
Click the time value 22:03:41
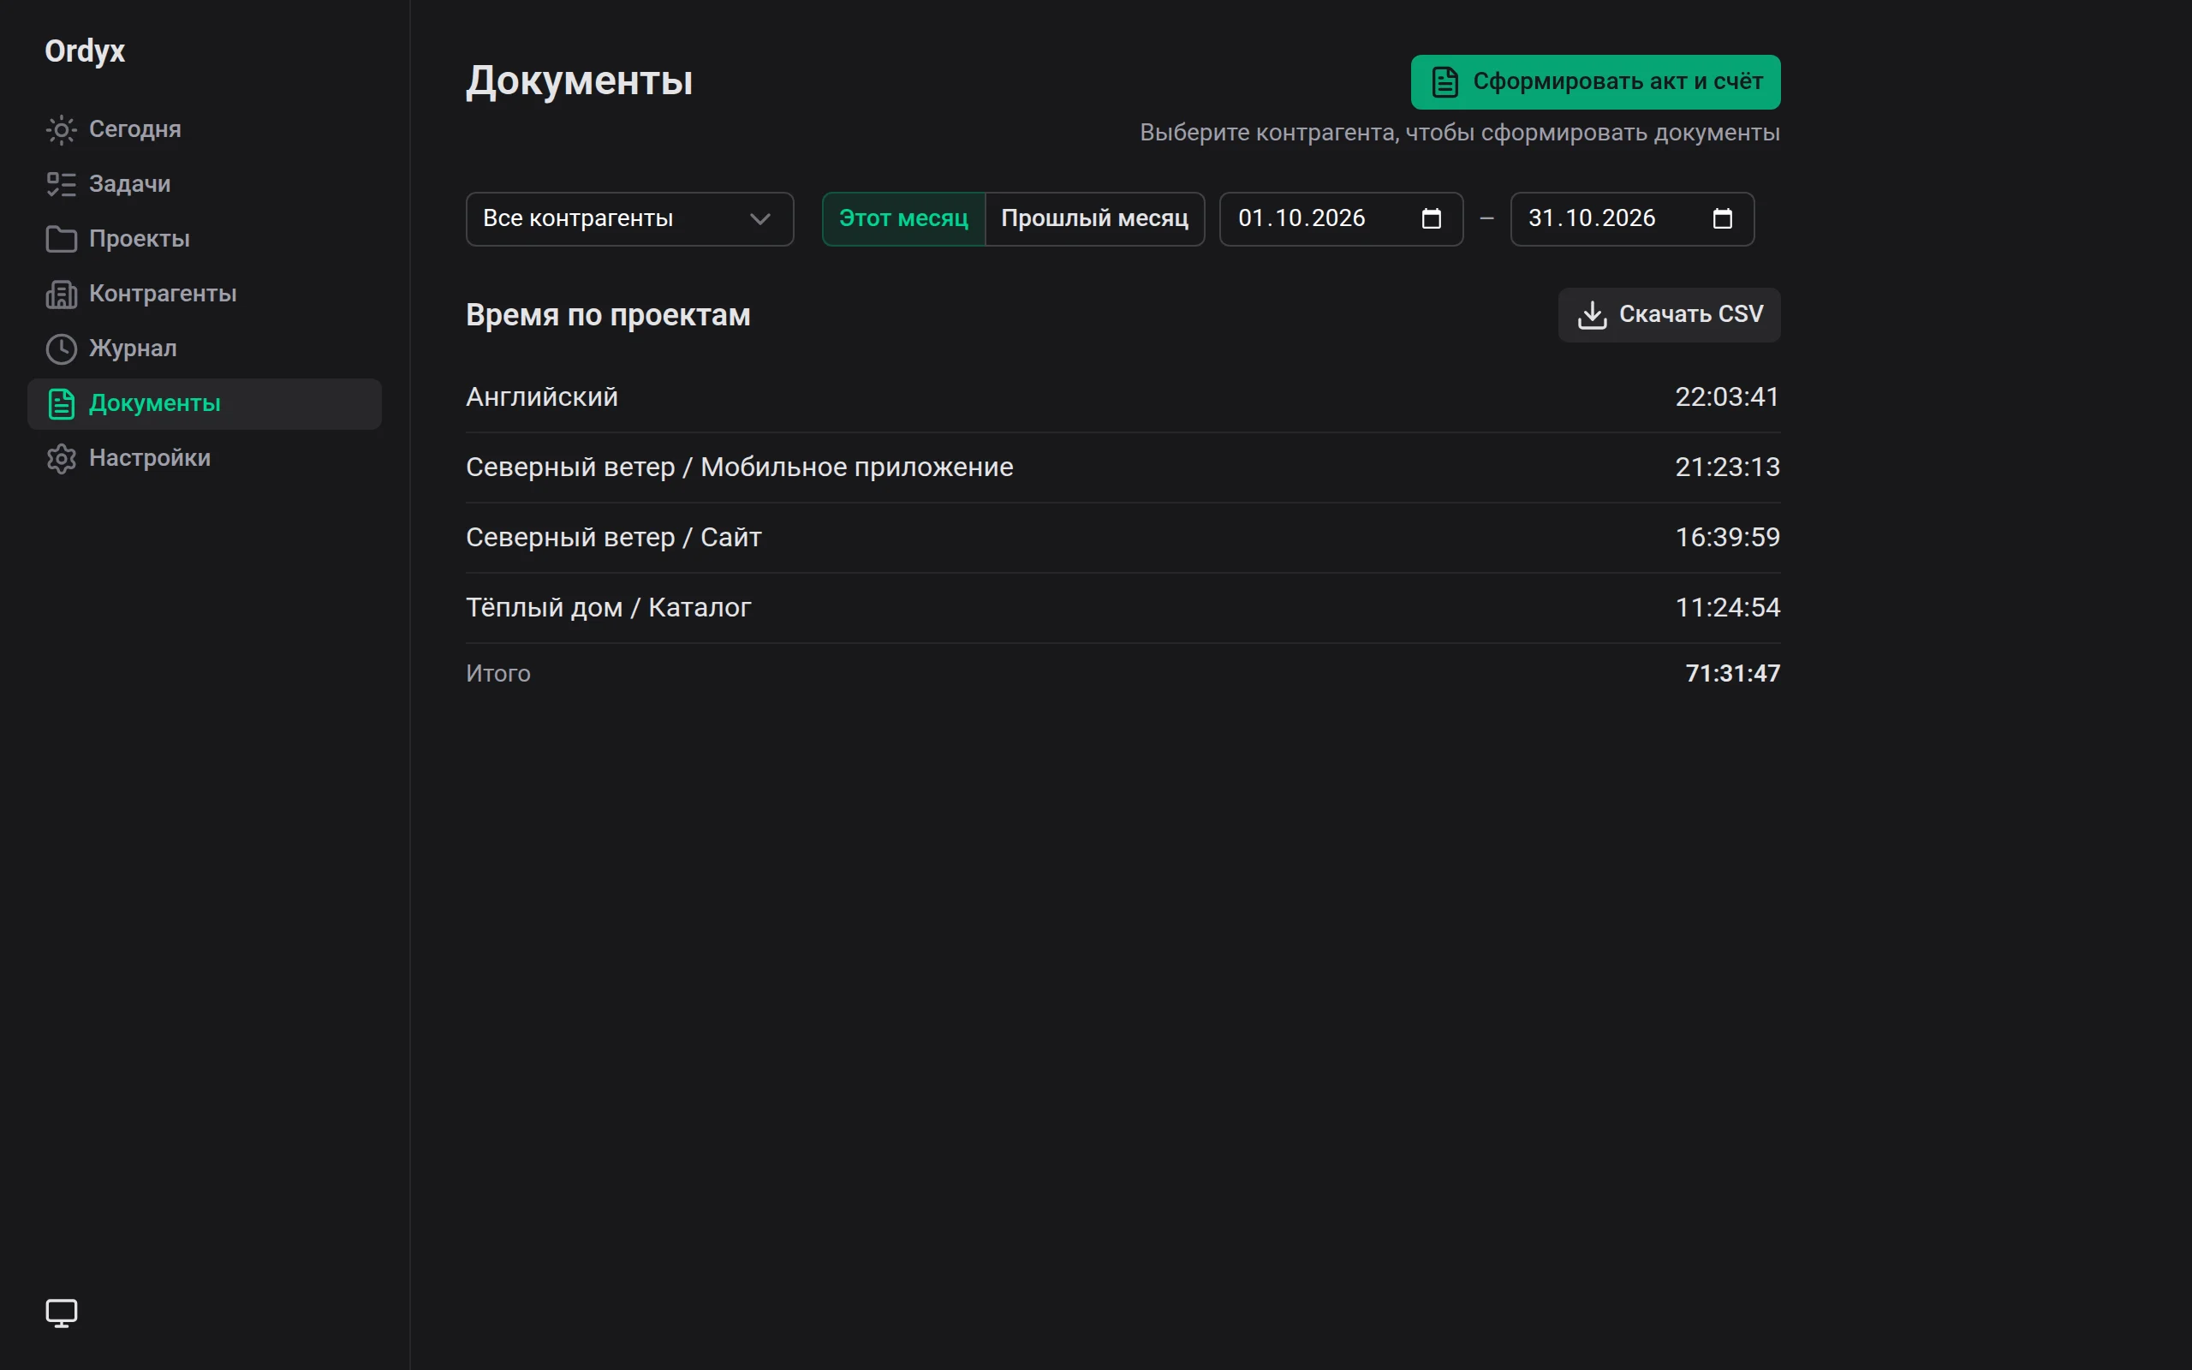1727,398
